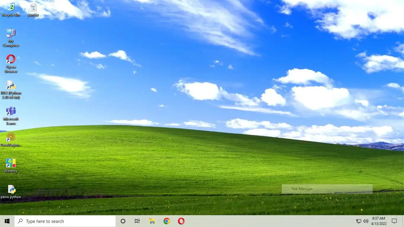Select the DataWagon desktop shortcut

[x=11, y=140]
